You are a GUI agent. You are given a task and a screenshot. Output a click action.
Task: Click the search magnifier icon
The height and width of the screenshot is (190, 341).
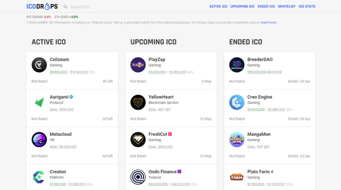[x=66, y=7]
